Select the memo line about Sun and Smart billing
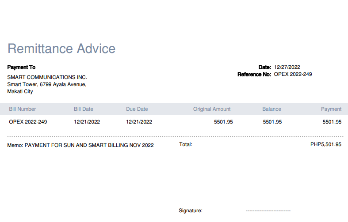This screenshot has height=222, width=348. click(80, 145)
